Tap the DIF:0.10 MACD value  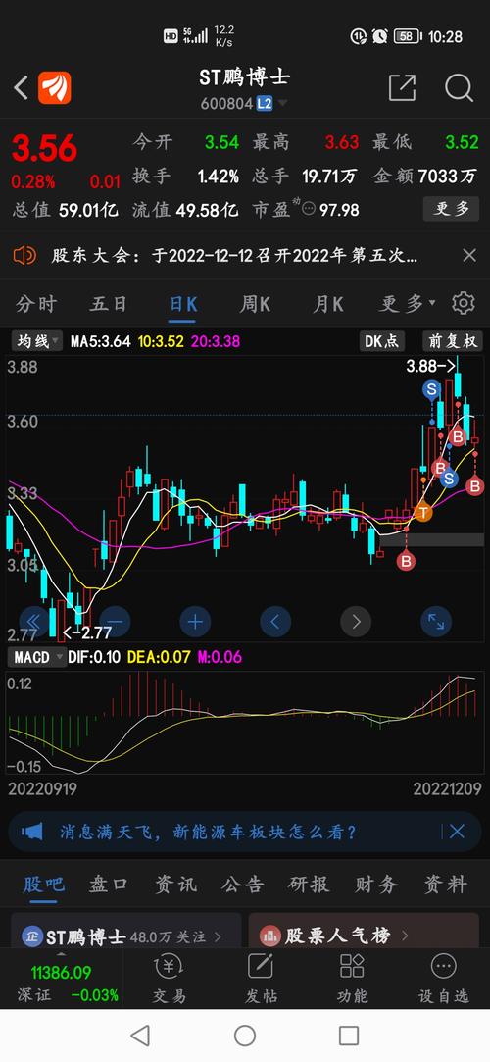pyautogui.click(x=92, y=657)
